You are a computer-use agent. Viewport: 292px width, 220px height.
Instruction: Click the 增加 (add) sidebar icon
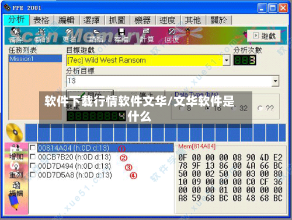pyautogui.click(x=16, y=152)
